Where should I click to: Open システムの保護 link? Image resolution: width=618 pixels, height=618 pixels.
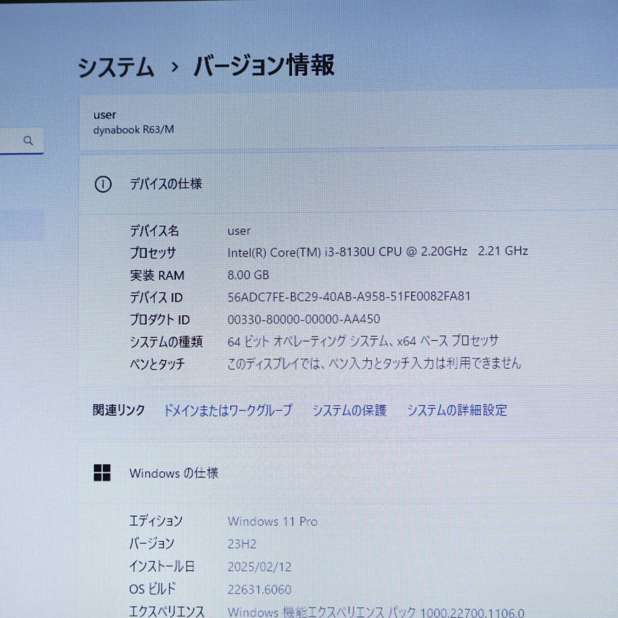[x=349, y=410]
